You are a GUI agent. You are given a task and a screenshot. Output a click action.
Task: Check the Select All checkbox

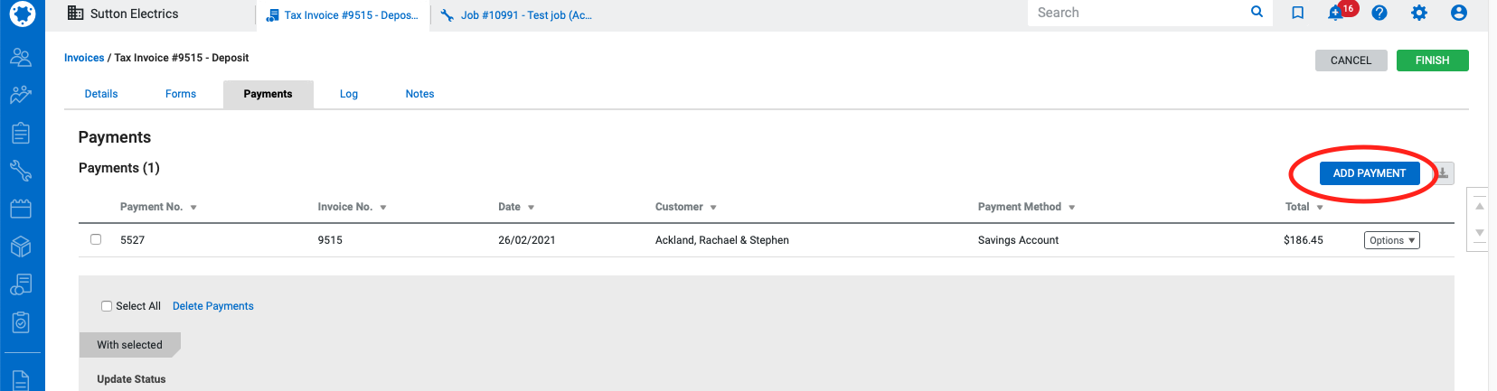[x=107, y=306]
